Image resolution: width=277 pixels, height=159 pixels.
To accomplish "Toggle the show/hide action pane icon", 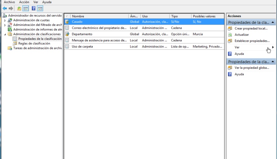I will pyautogui.click(x=40, y=8).
